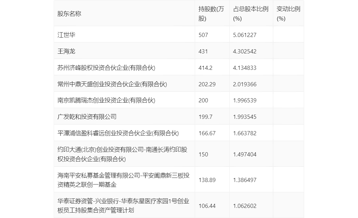Click percentage value 1.062602
This screenshot has width=358, height=218.
[245, 206]
